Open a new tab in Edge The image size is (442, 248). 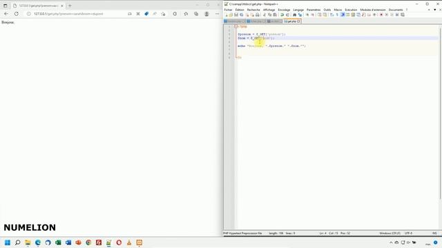(70, 6)
